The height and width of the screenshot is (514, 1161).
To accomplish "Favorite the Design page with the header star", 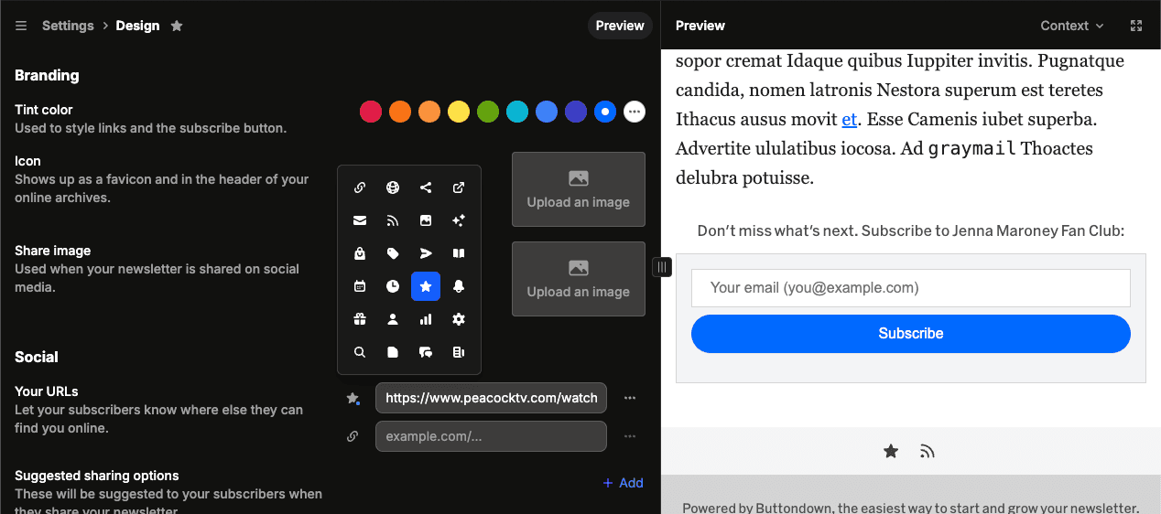I will click(177, 26).
